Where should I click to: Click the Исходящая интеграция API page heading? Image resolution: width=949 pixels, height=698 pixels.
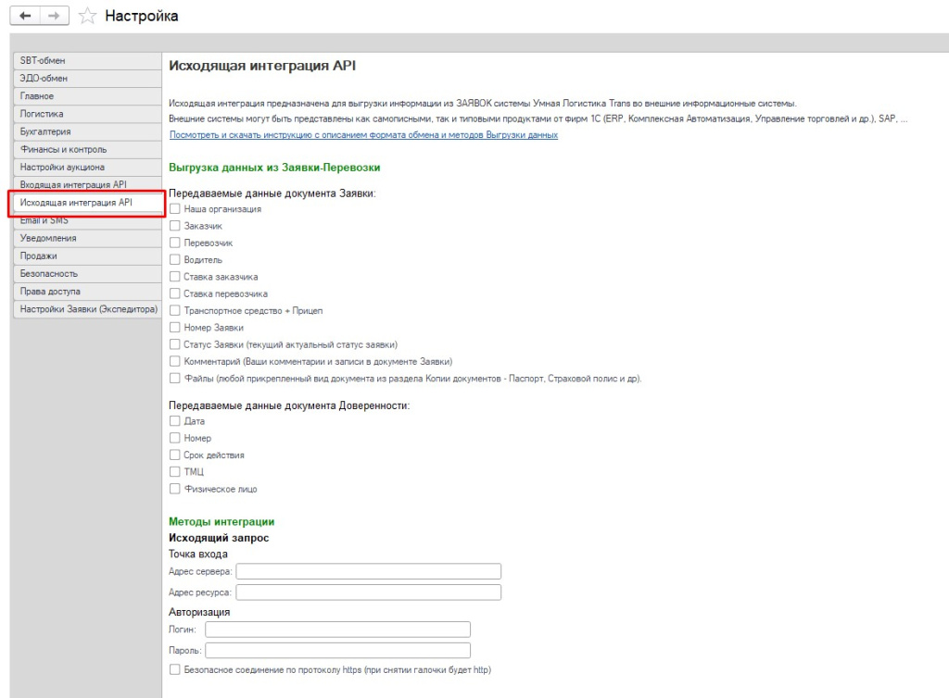pos(262,66)
